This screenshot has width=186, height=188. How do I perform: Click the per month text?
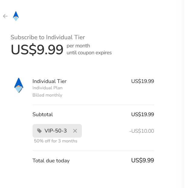[x=78, y=46]
